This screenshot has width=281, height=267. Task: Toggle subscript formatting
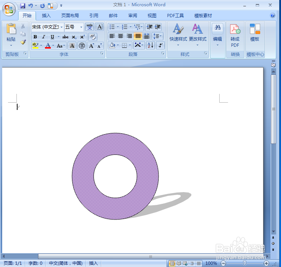tap(74, 37)
